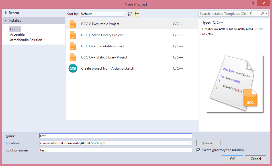
Task: Expand the Recent templates node
Action: (6, 13)
